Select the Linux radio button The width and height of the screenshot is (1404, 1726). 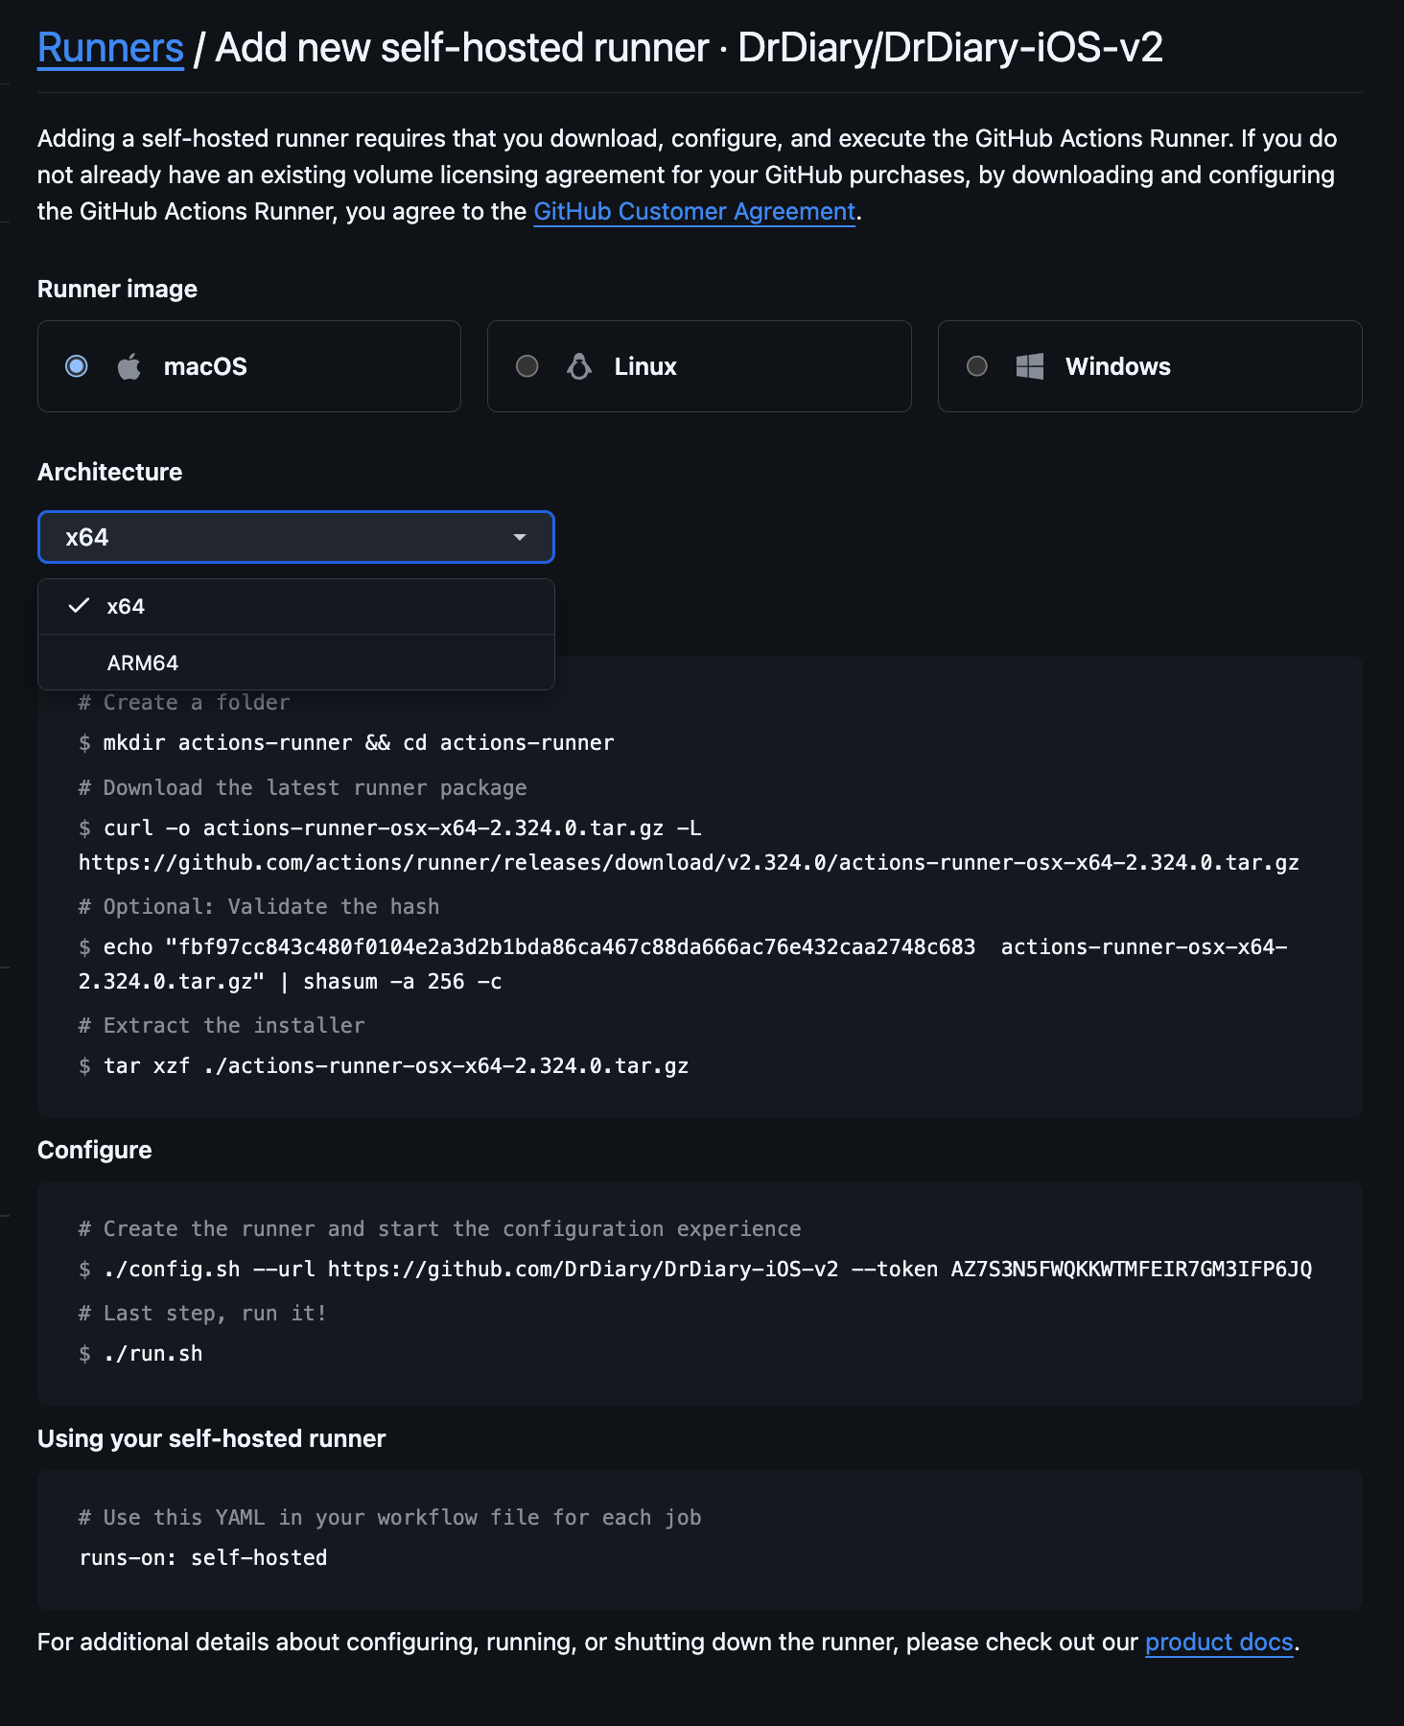[527, 366]
